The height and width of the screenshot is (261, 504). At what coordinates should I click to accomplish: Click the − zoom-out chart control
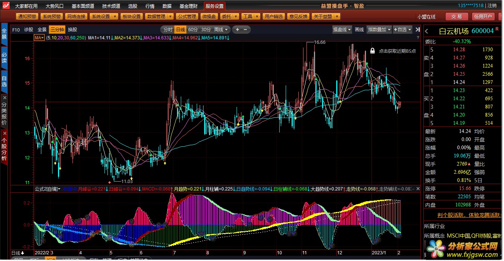point(246,30)
